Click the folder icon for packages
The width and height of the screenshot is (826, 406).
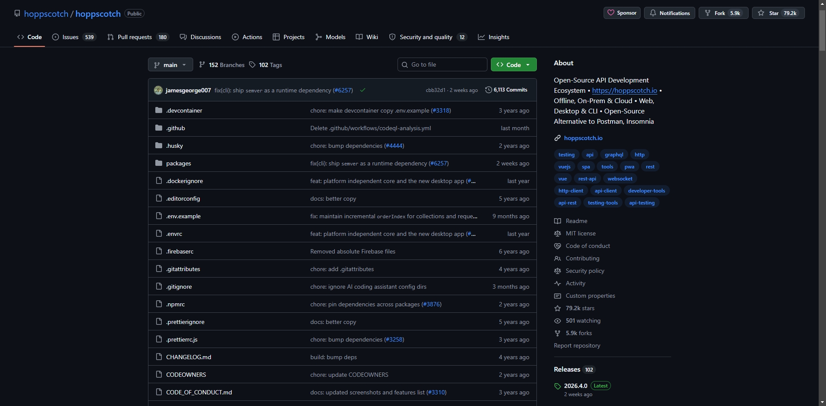pyautogui.click(x=159, y=163)
